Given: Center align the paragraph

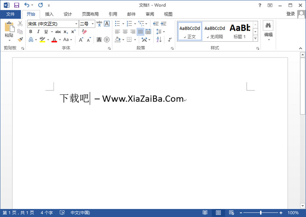Looking at the screenshot, I should pyautogui.click(x=125, y=32).
